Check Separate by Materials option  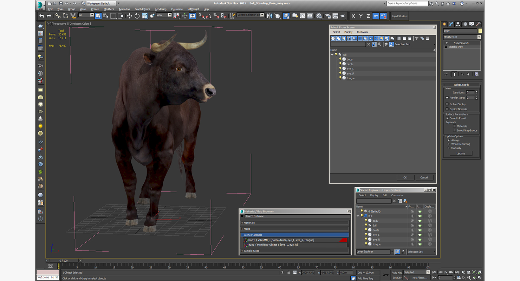tap(454, 126)
